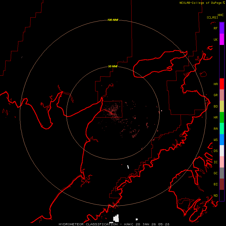Click the white DS legend color swatch
Image resolution: width=226 pixels, height=226 pixels.
pos(222,151)
